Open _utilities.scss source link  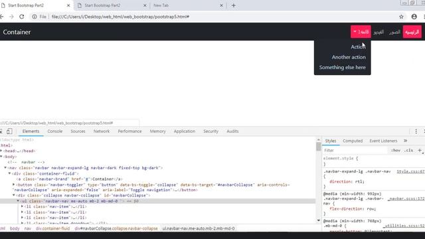[404, 226]
